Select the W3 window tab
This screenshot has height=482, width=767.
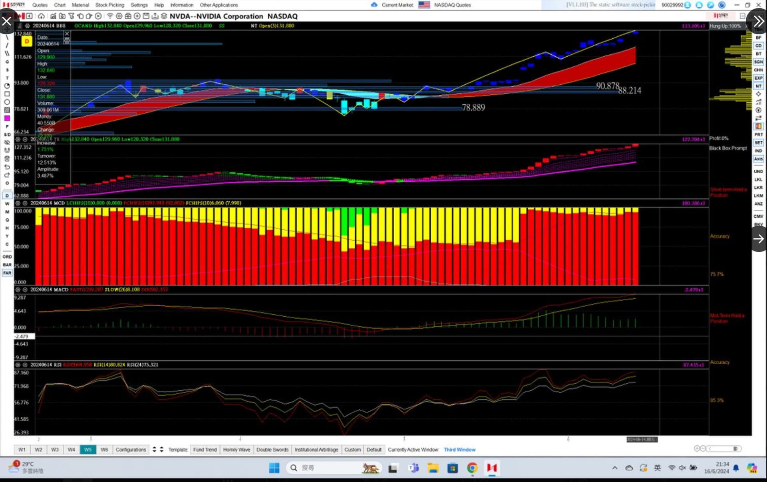[x=55, y=449]
